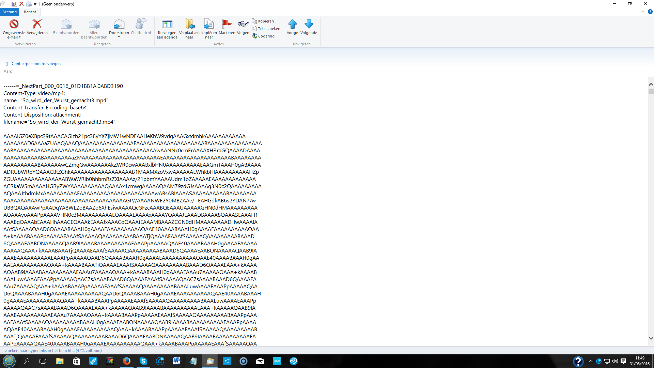
Task: Open the quick access toolbar customize dropdown
Action: click(35, 4)
